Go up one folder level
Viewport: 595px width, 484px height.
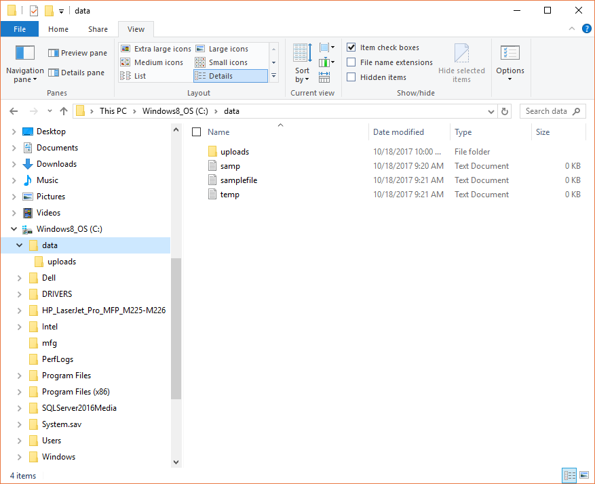click(x=64, y=111)
